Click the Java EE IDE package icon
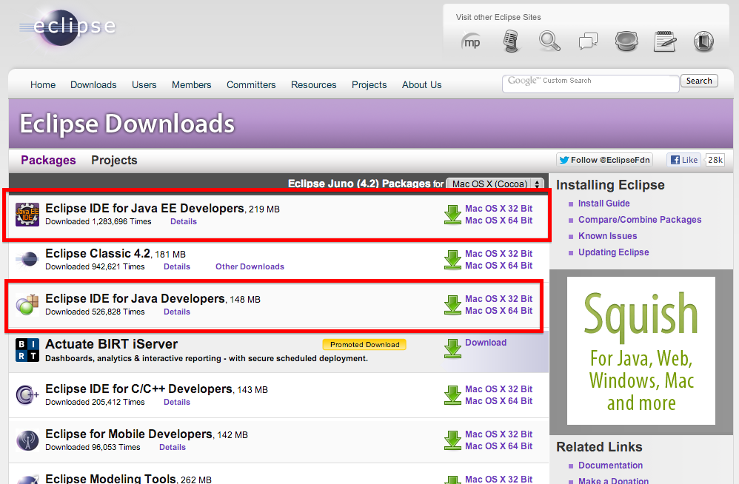This screenshot has height=484, width=739. point(27,215)
